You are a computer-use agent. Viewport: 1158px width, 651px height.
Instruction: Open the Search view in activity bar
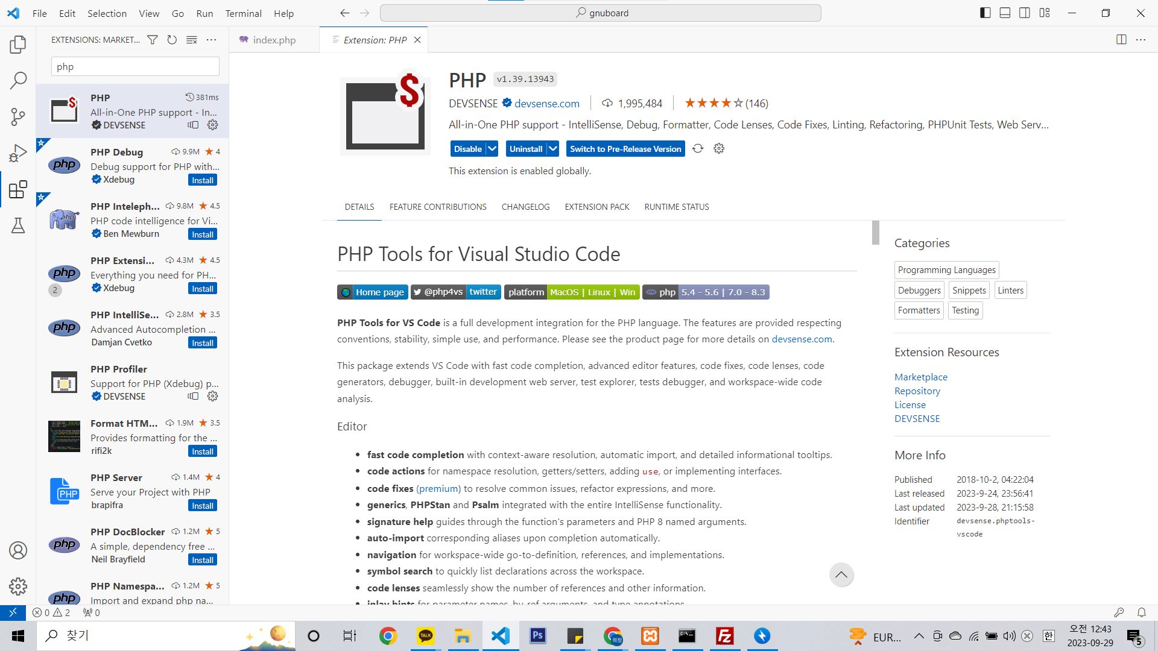click(18, 80)
